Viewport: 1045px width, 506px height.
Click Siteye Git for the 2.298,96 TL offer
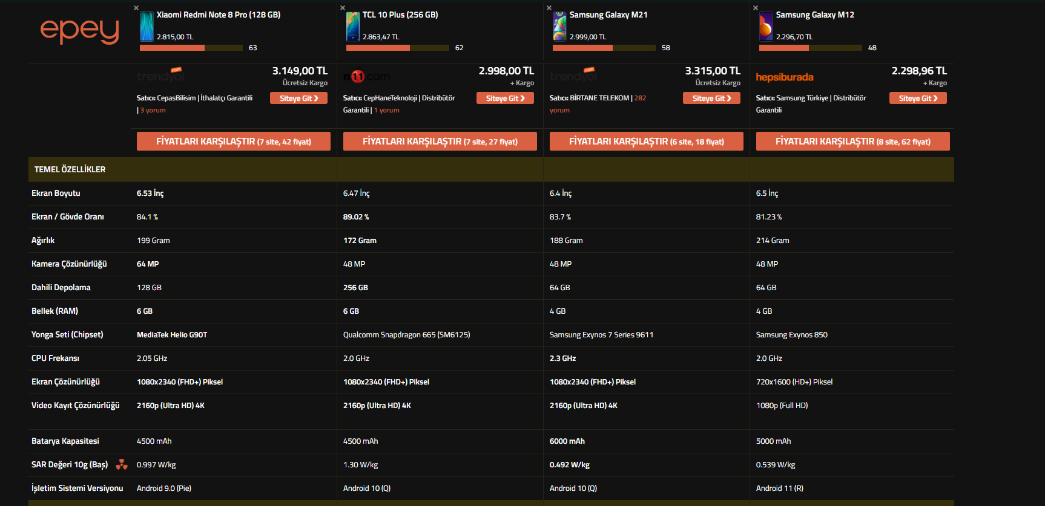tap(918, 98)
